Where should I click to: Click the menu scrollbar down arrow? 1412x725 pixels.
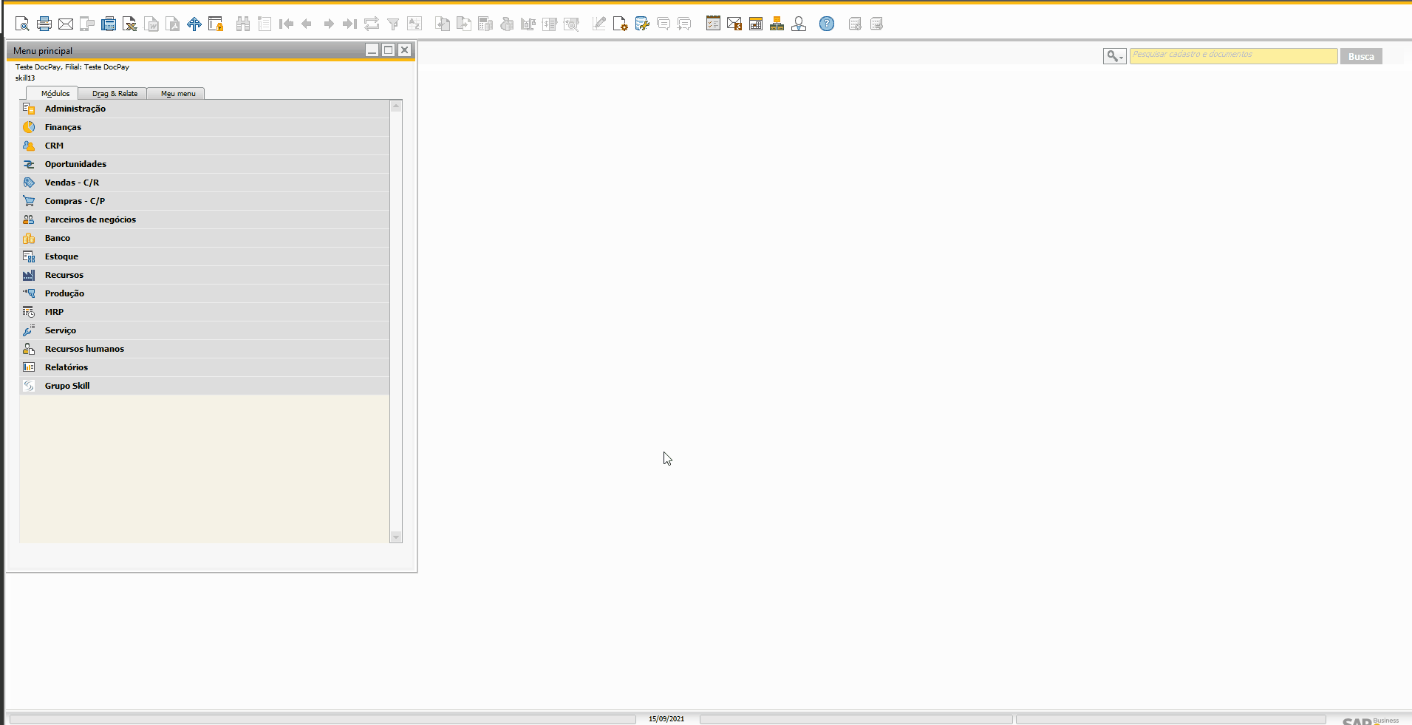(396, 537)
